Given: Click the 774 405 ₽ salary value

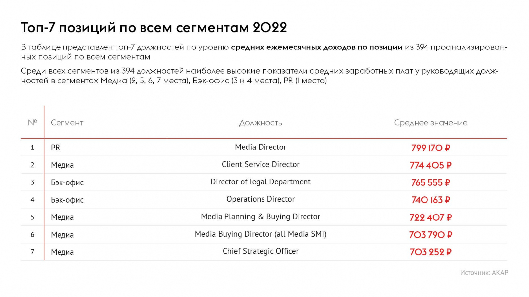Looking at the screenshot, I should (430, 165).
